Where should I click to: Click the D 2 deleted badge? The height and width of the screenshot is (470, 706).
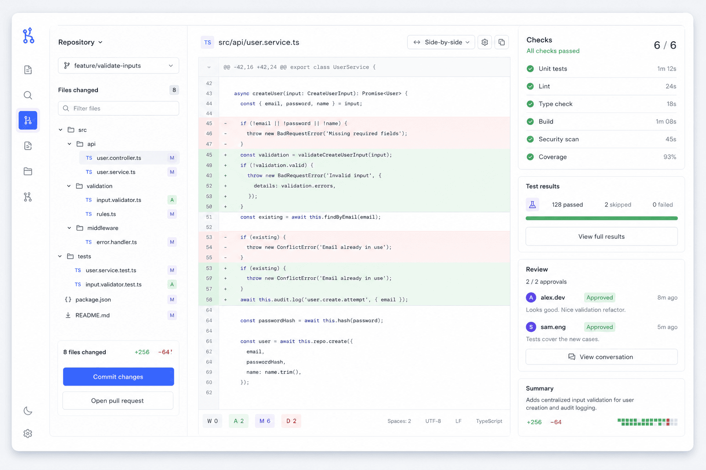coord(291,421)
